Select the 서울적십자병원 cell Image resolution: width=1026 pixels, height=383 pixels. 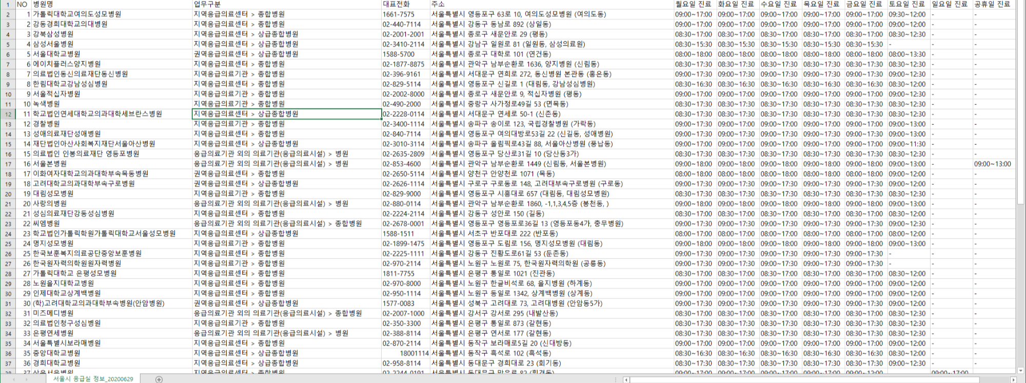(112, 94)
